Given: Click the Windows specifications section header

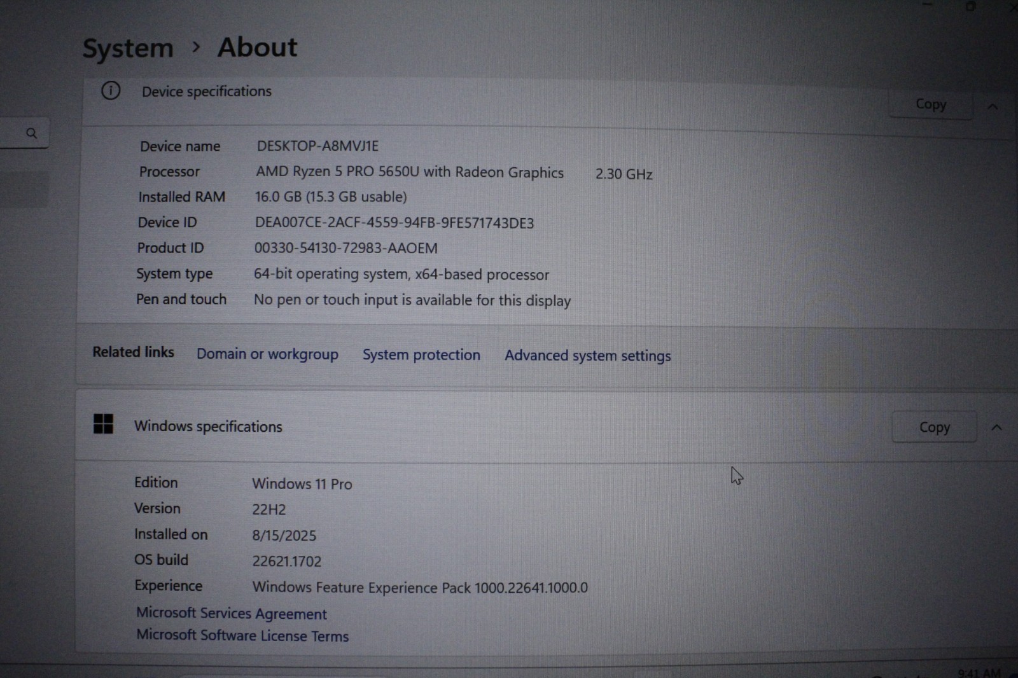Looking at the screenshot, I should coord(208,427).
